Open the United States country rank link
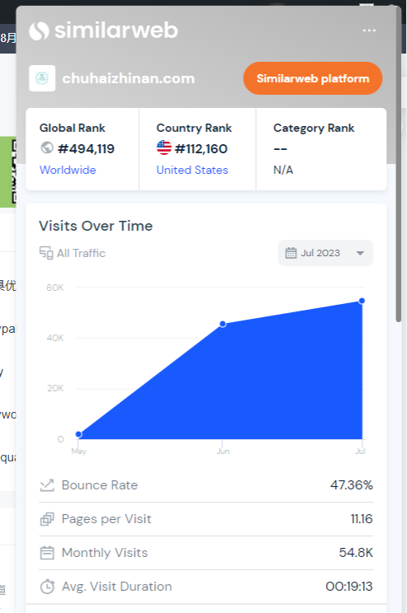Image resolution: width=407 pixels, height=613 pixels. coord(192,170)
